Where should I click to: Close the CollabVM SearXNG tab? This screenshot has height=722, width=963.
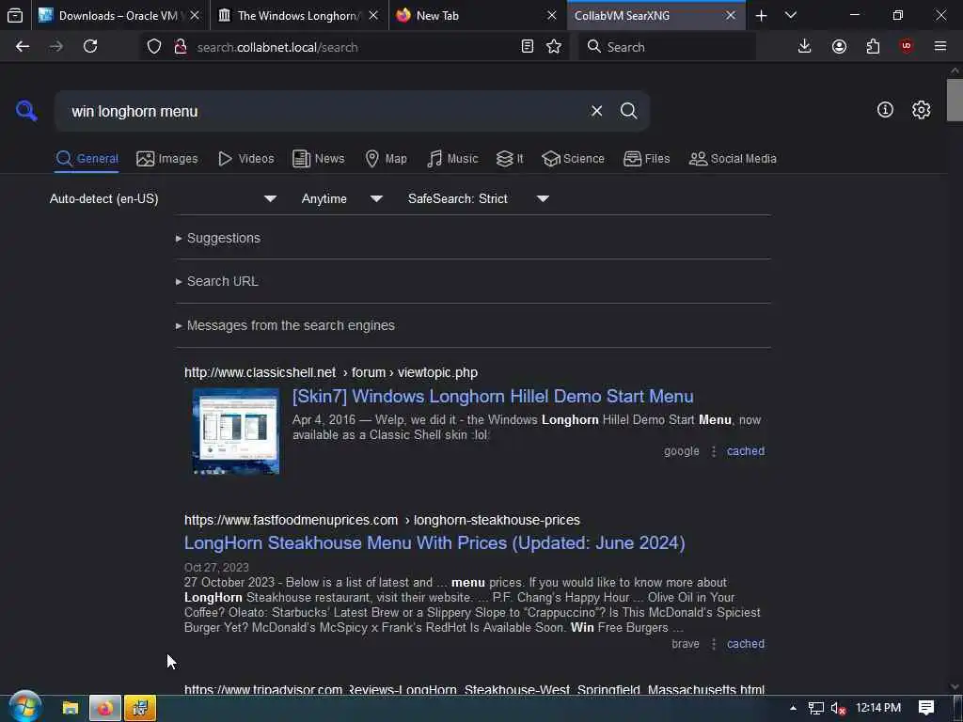click(x=730, y=15)
